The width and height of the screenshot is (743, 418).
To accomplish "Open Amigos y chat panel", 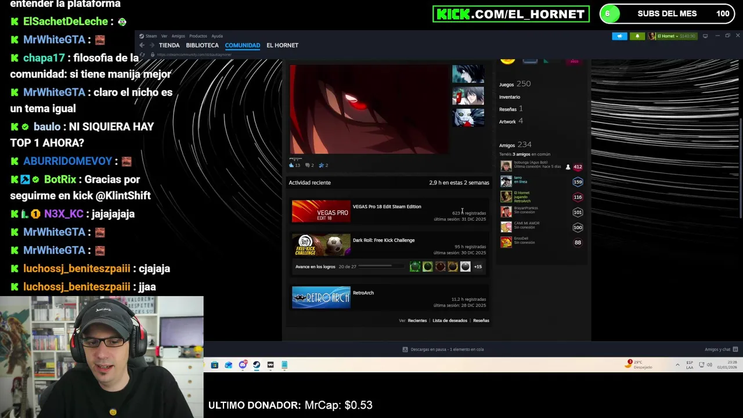I will [721, 349].
